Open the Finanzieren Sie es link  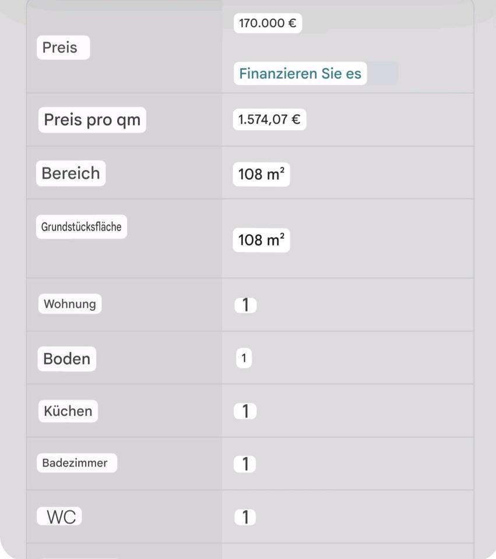tap(300, 74)
